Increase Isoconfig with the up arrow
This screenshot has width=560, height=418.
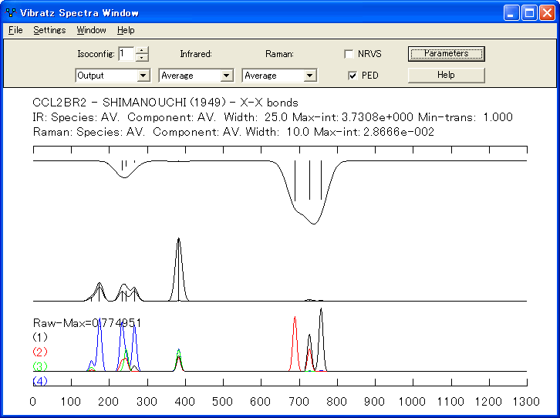click(x=142, y=50)
